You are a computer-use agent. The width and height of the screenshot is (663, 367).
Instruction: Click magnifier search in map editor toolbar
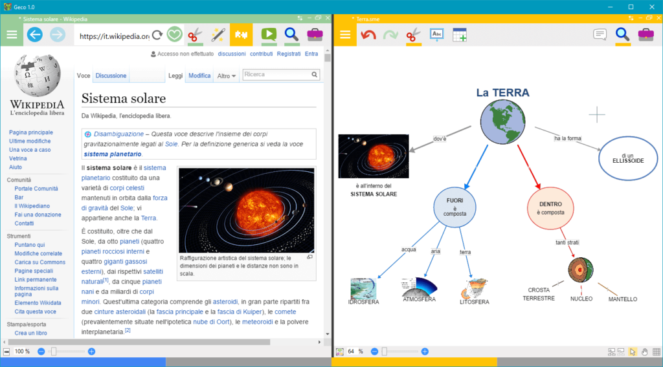[622, 35]
